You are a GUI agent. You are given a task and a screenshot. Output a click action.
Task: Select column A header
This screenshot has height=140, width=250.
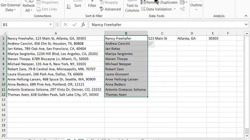coord(55,33)
